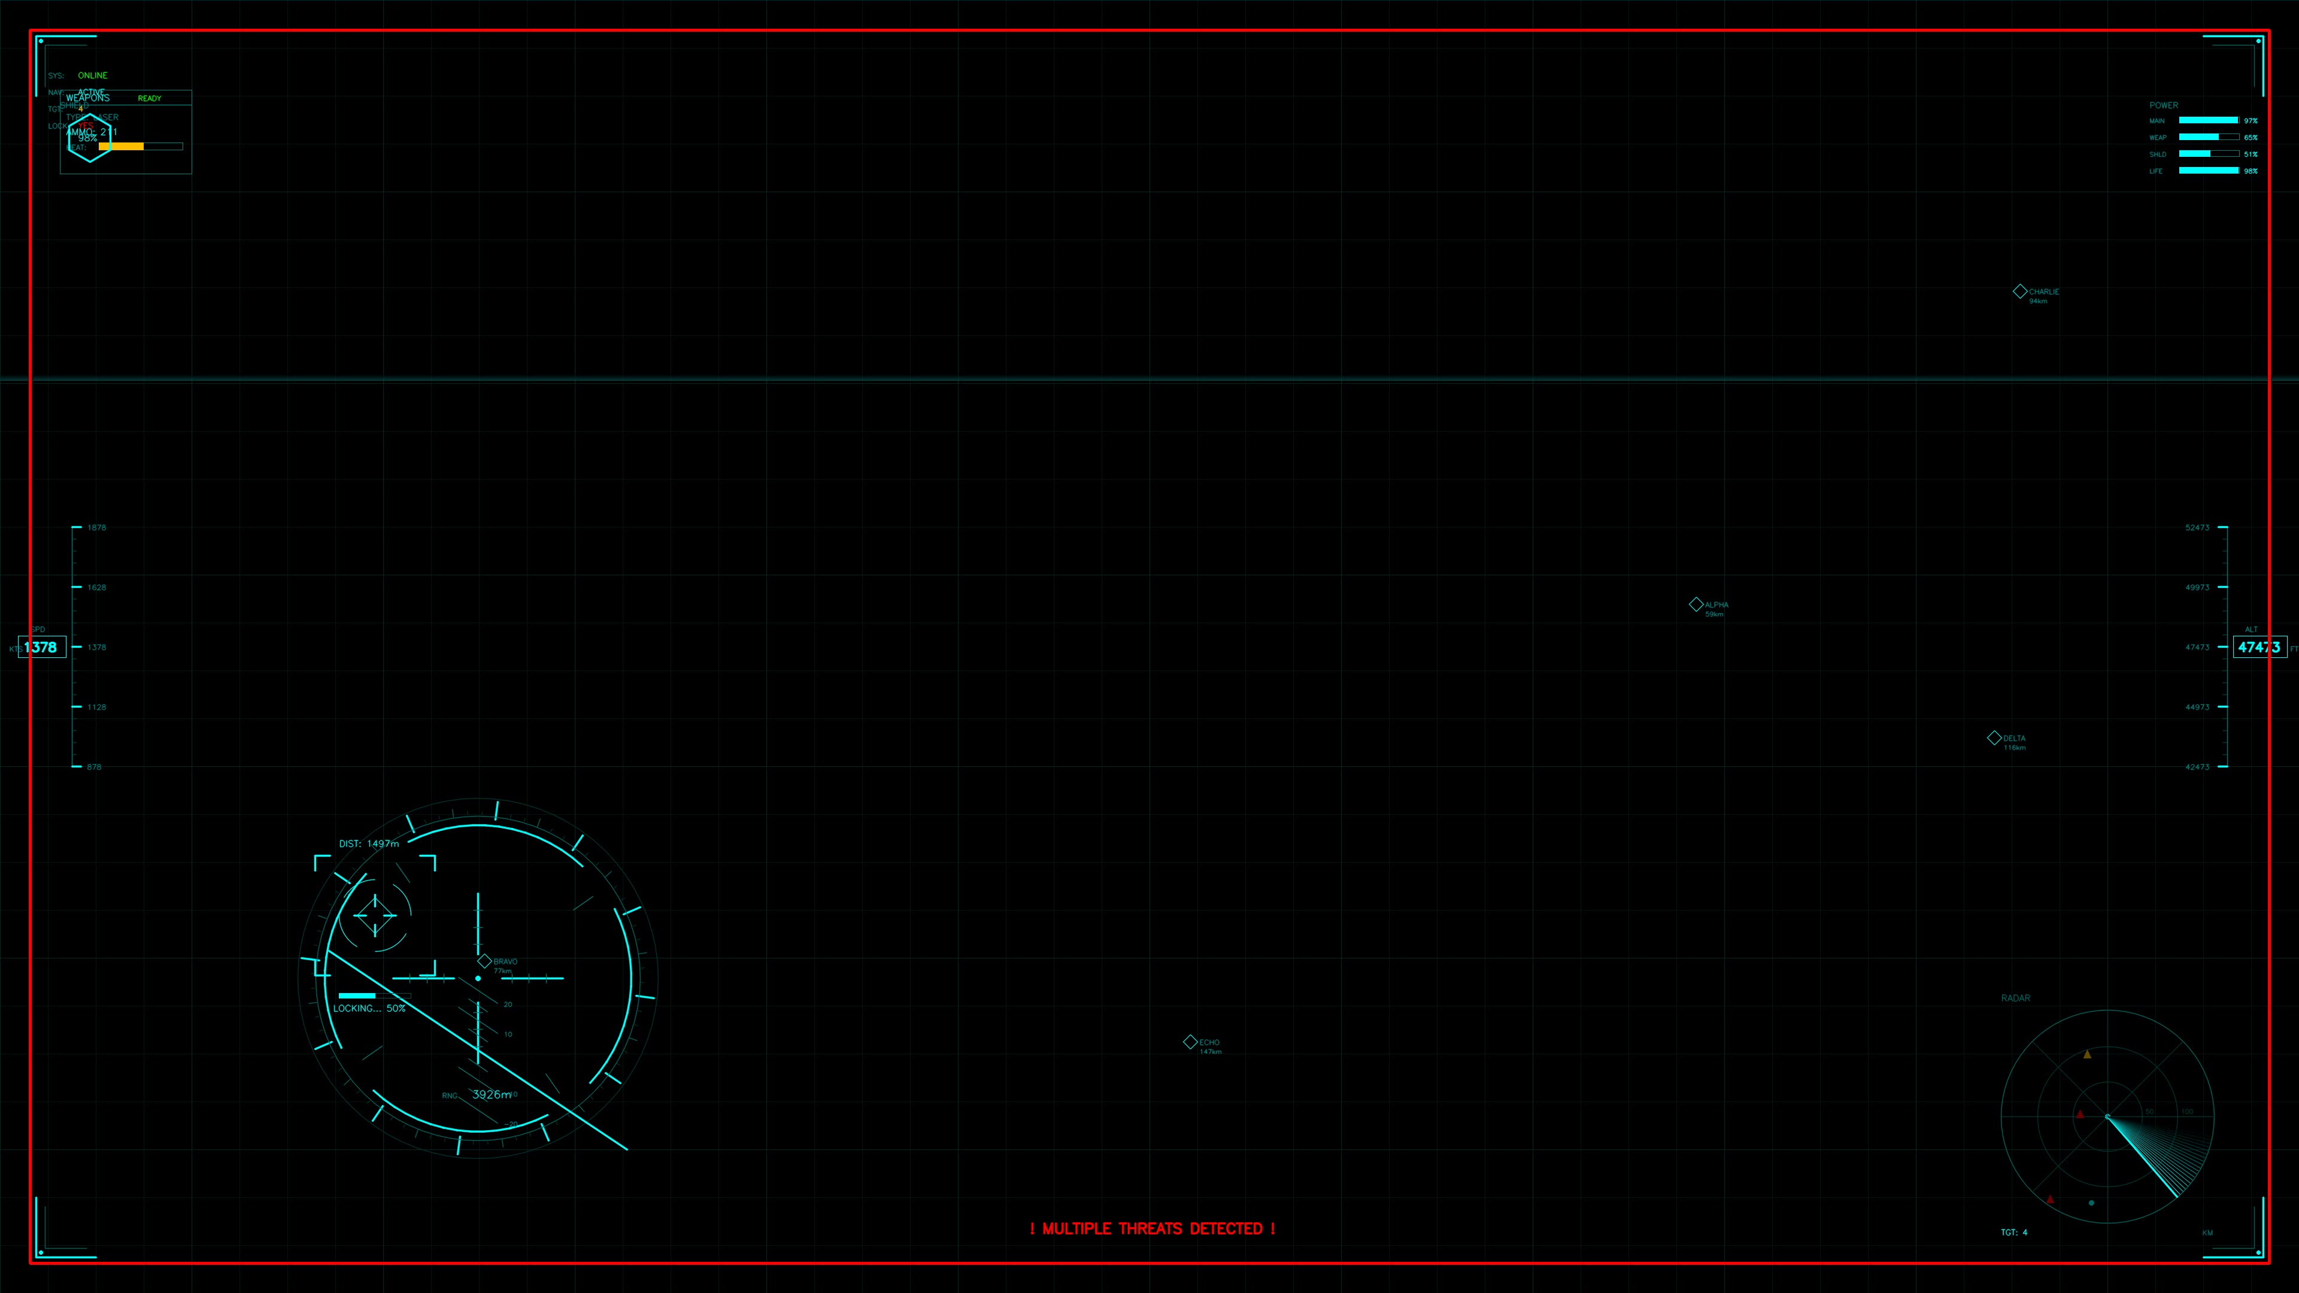The width and height of the screenshot is (2299, 1293).
Task: Toggle SYS status from ONLINE
Action: click(93, 75)
